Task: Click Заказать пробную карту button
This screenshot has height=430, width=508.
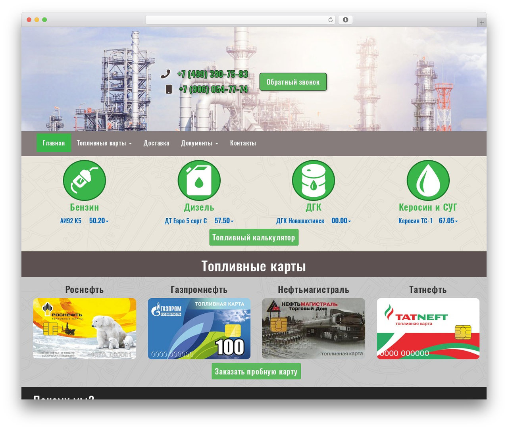Action: coord(256,371)
